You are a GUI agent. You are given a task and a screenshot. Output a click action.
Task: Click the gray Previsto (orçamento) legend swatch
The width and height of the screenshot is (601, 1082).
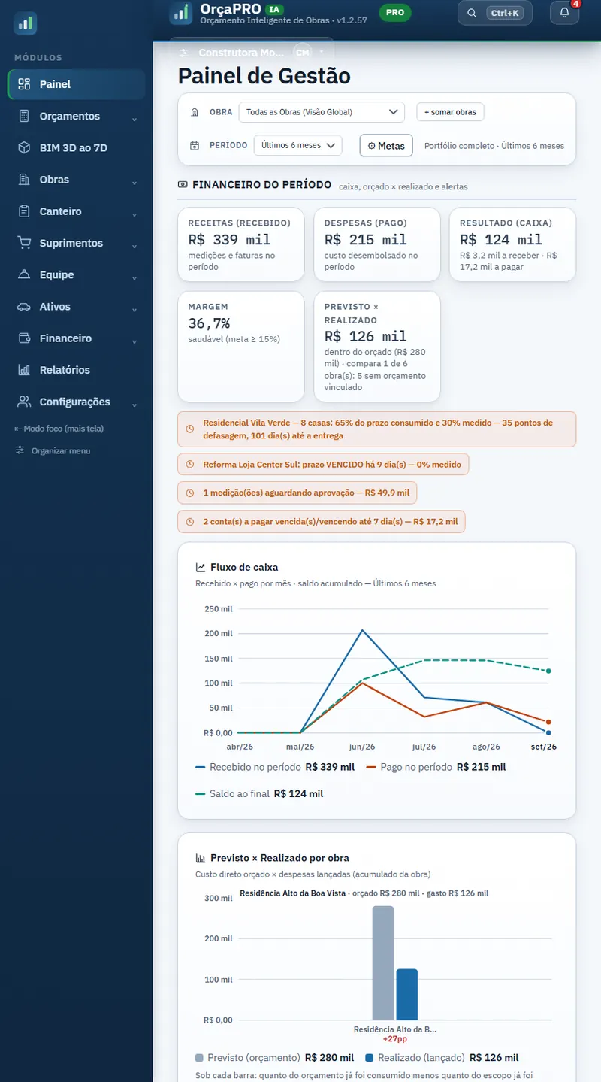click(x=199, y=1057)
